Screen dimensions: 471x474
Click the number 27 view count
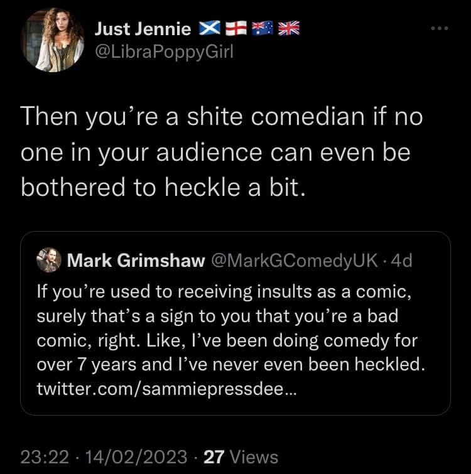click(x=215, y=456)
